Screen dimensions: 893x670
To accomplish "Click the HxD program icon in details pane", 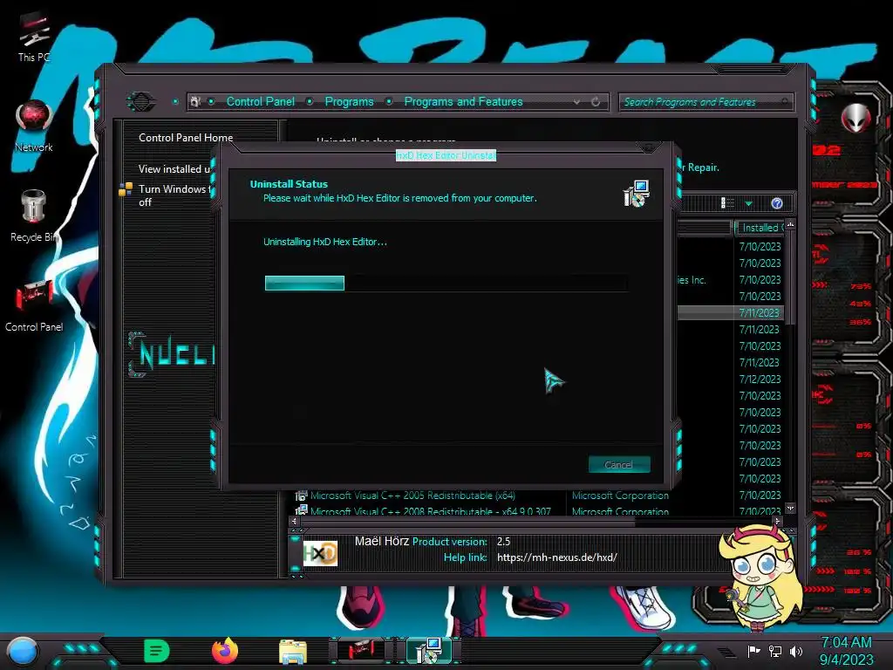I will [320, 553].
